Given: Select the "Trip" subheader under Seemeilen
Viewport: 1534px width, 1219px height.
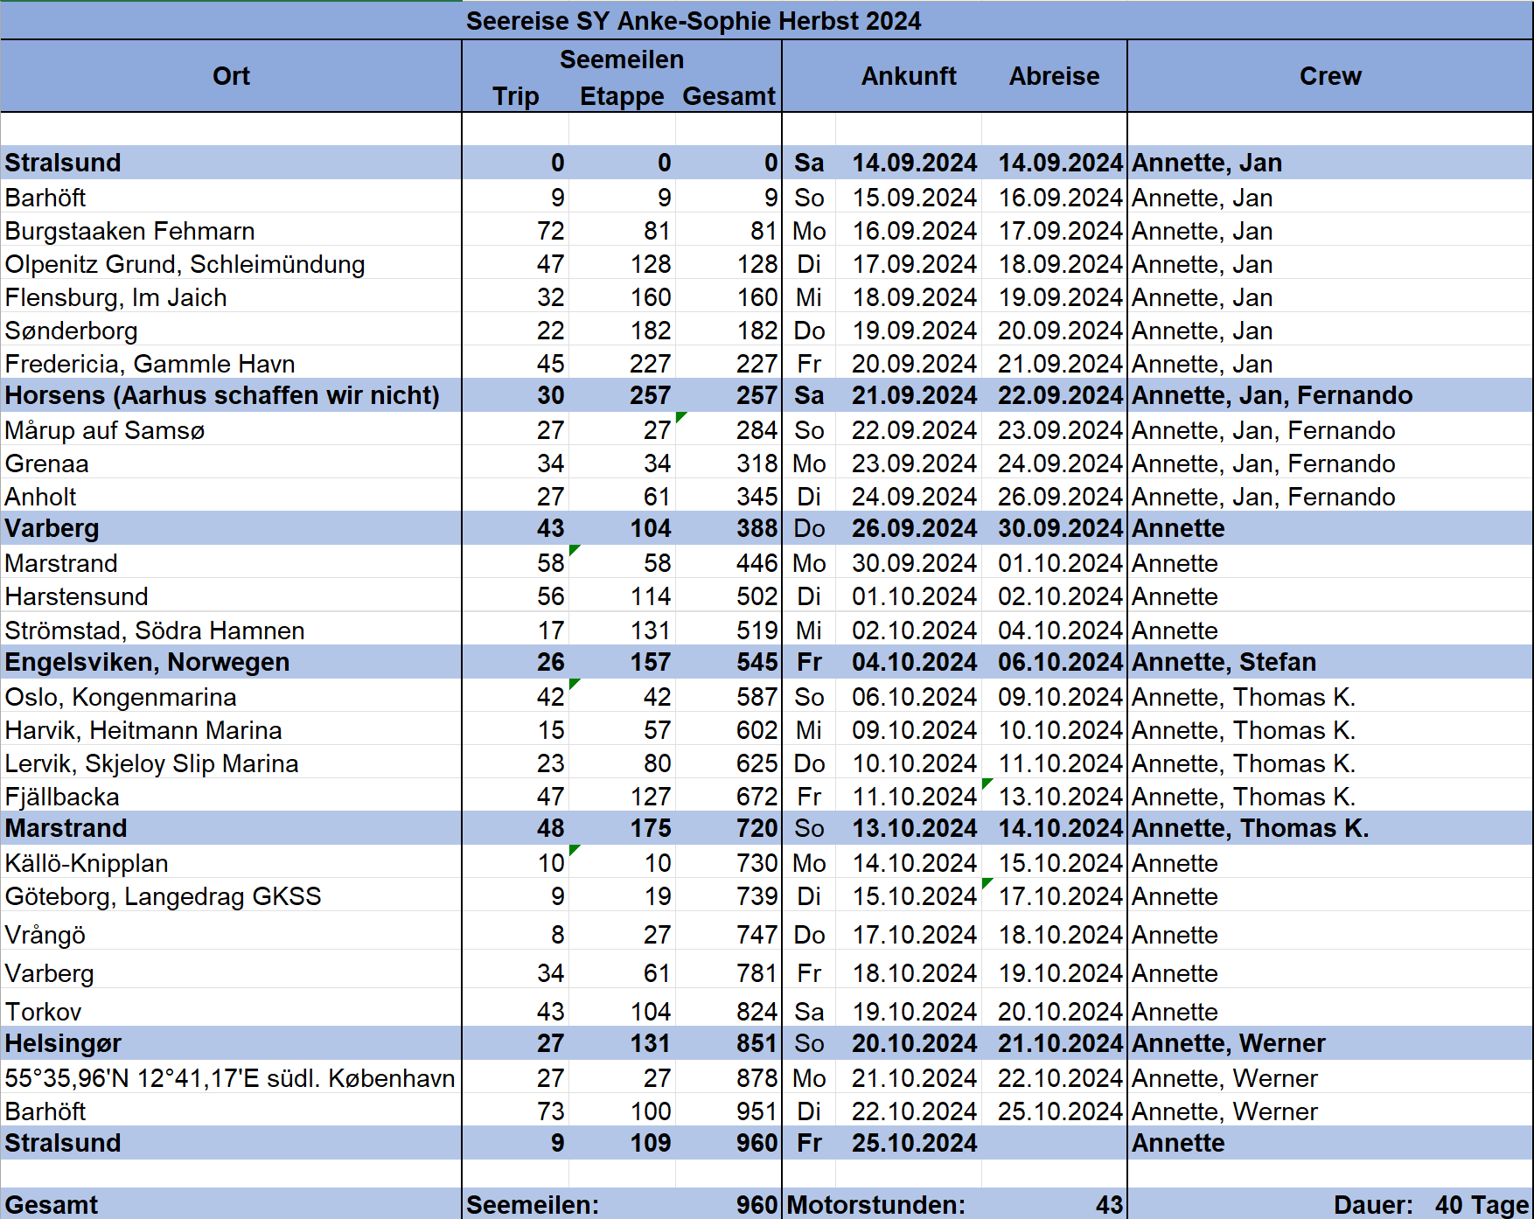Looking at the screenshot, I should (515, 96).
